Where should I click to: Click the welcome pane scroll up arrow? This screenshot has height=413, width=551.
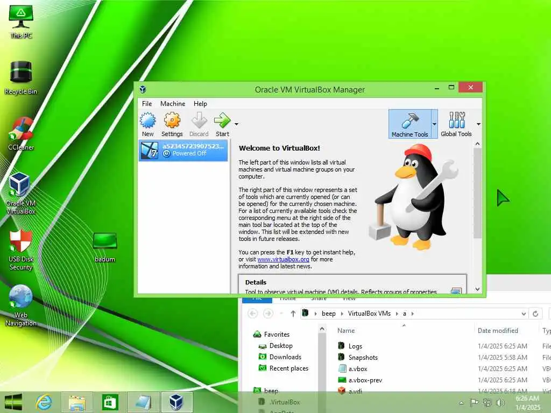tap(477, 144)
